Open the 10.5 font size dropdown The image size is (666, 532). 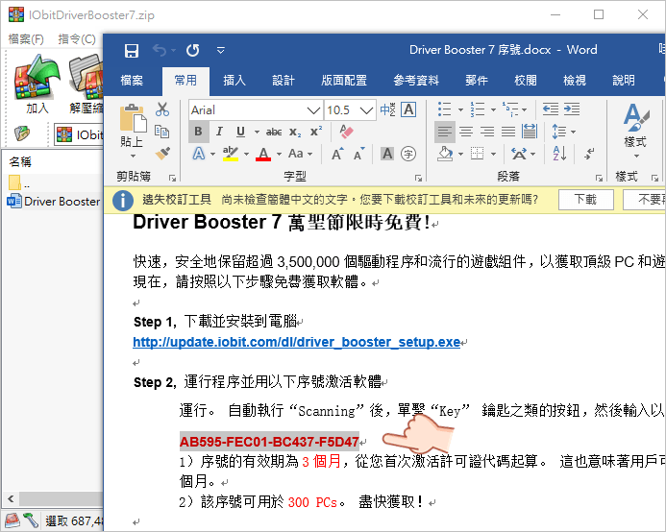[x=366, y=110]
